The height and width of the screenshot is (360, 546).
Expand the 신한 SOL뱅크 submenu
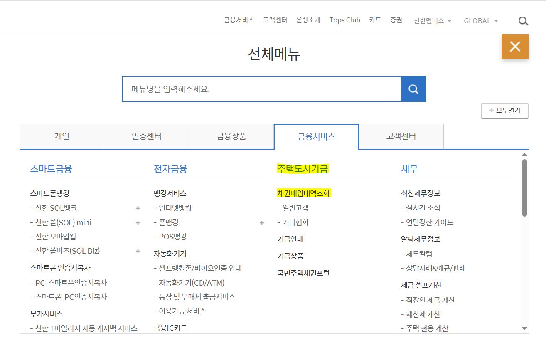tap(138, 208)
